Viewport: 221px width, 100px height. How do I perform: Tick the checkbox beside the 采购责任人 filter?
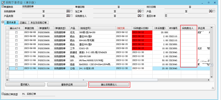click(143, 16)
